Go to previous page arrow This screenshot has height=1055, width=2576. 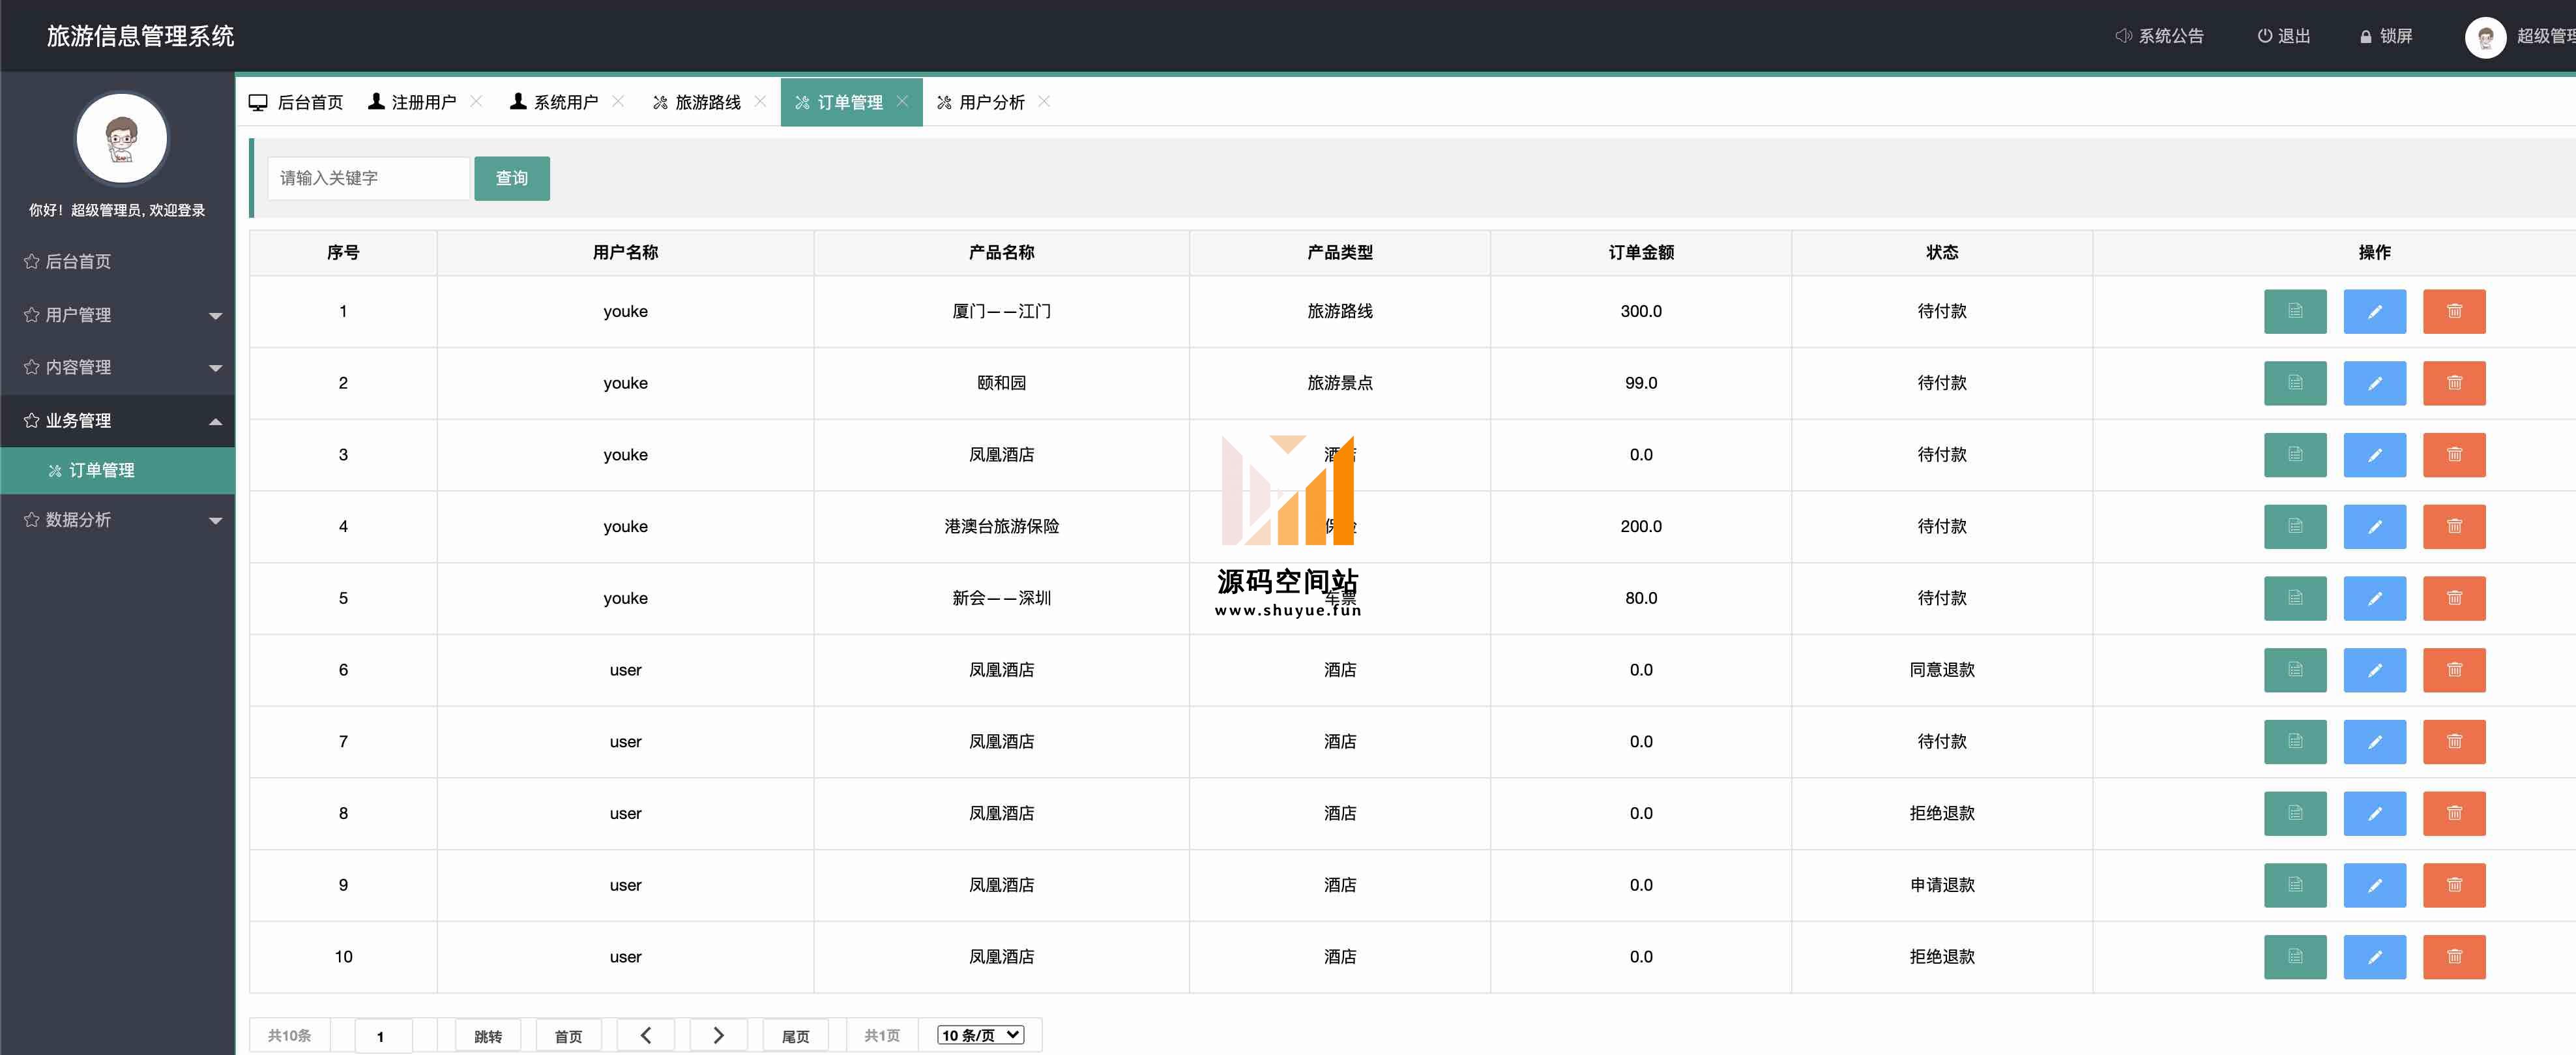646,1035
